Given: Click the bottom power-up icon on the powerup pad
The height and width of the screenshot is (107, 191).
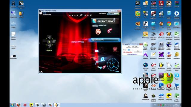Looking at the screenshot, I should [x=49, y=46].
